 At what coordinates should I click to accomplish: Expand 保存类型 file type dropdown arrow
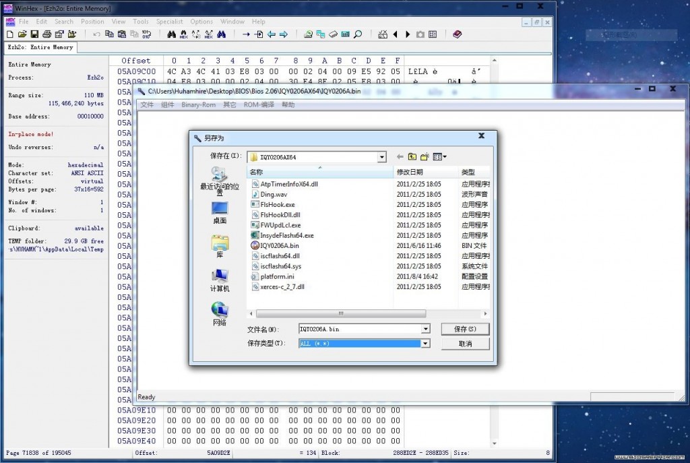click(425, 343)
